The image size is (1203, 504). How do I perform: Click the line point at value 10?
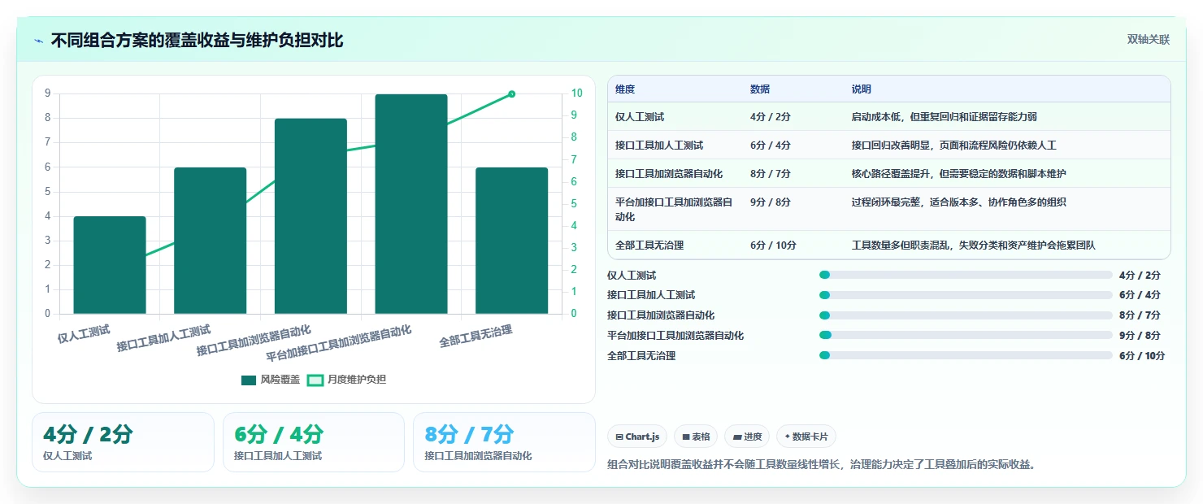pyautogui.click(x=512, y=94)
